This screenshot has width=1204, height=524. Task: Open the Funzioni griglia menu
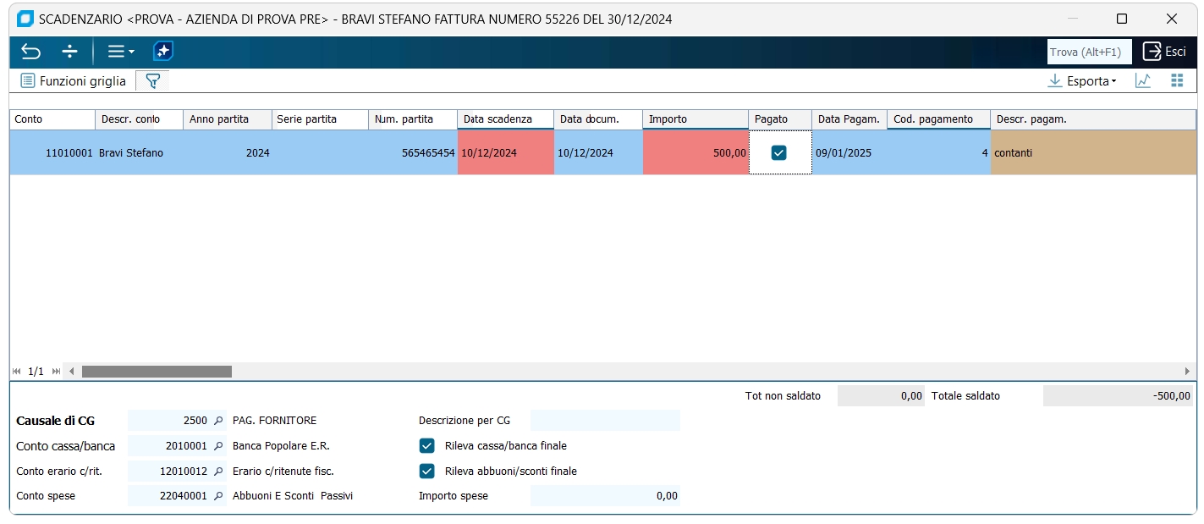(x=74, y=81)
